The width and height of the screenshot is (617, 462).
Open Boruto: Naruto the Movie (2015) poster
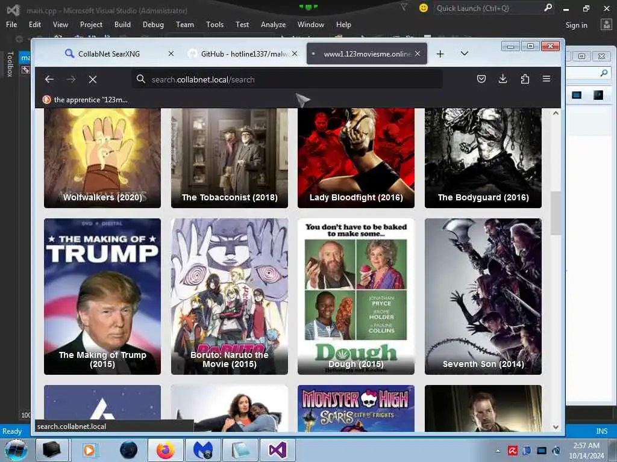click(x=230, y=296)
